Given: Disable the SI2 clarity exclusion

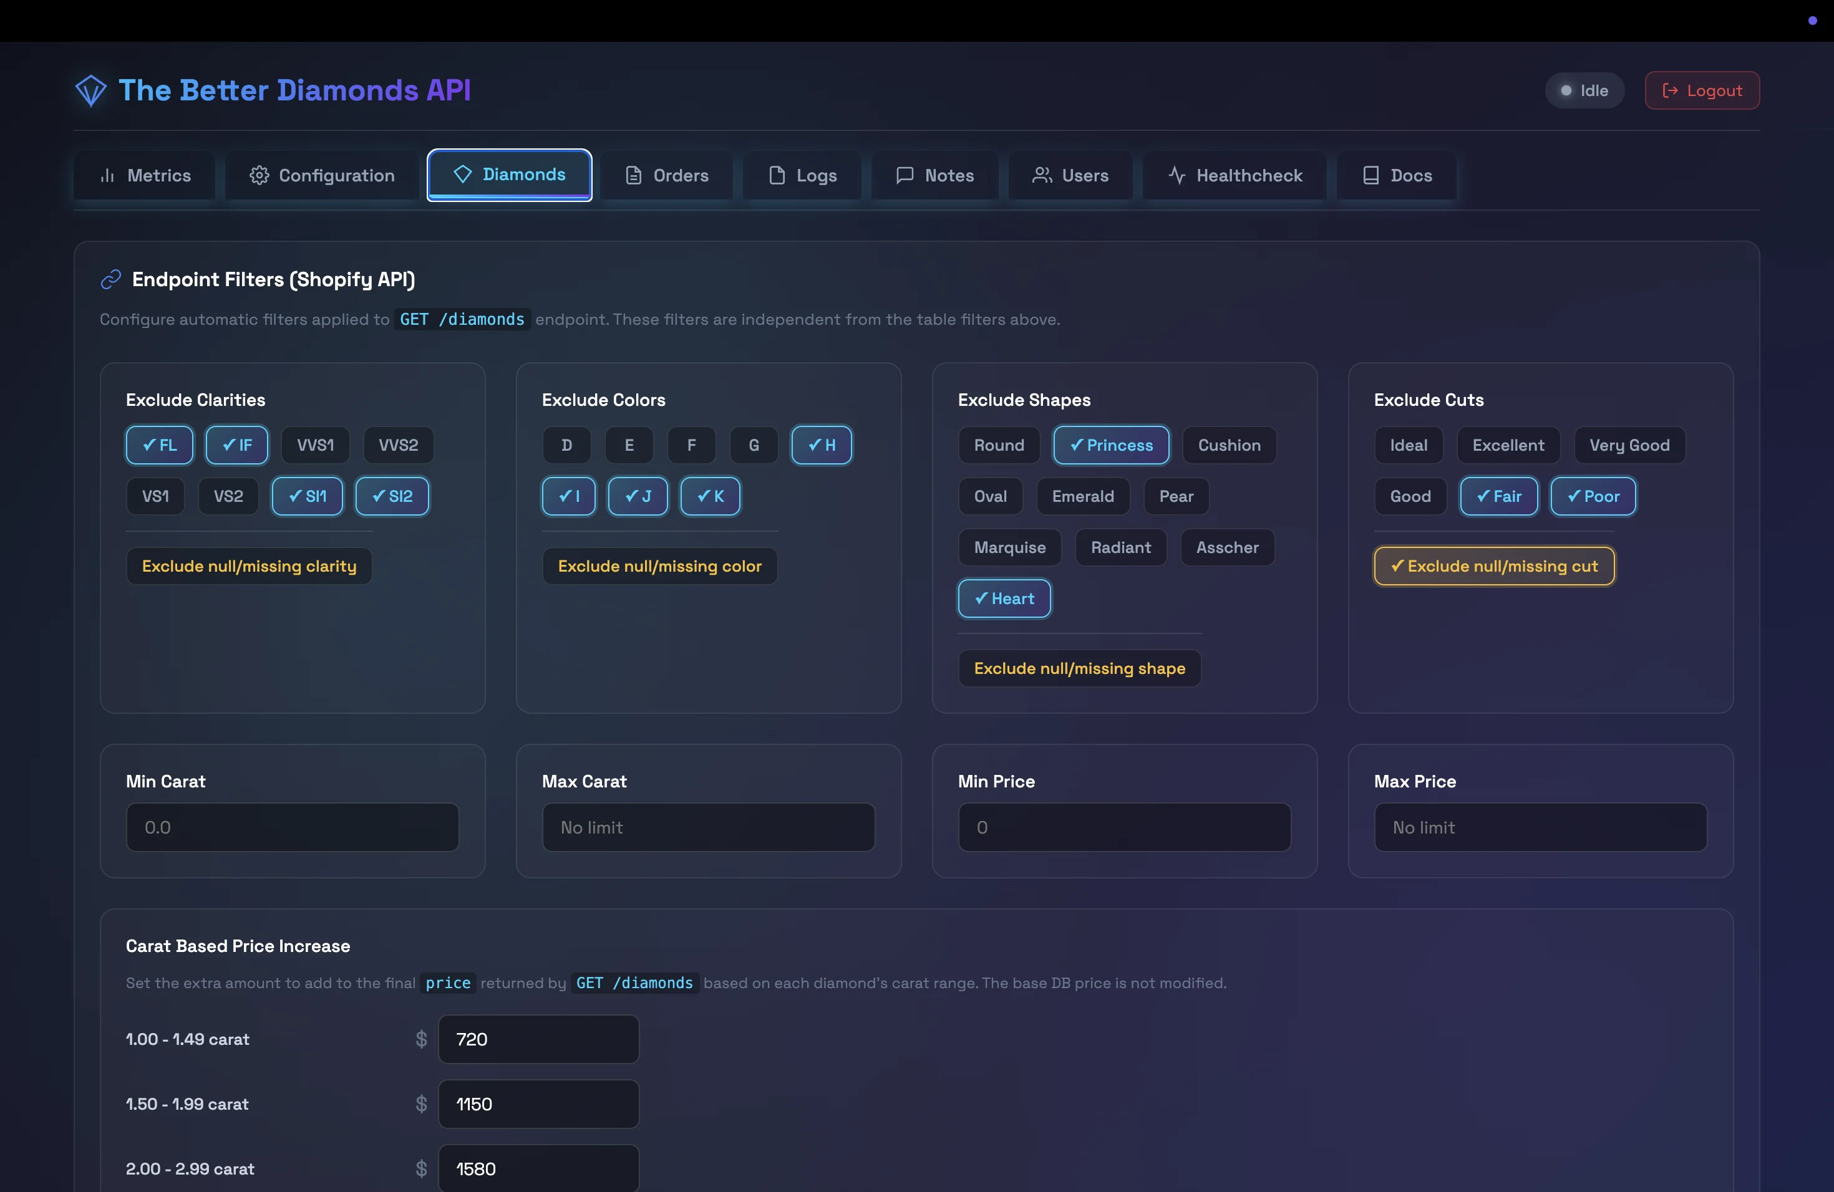Looking at the screenshot, I should pyautogui.click(x=392, y=497).
